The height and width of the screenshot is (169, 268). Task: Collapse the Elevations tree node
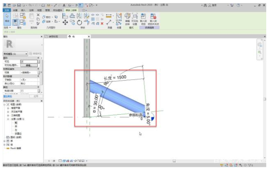tap(8, 119)
